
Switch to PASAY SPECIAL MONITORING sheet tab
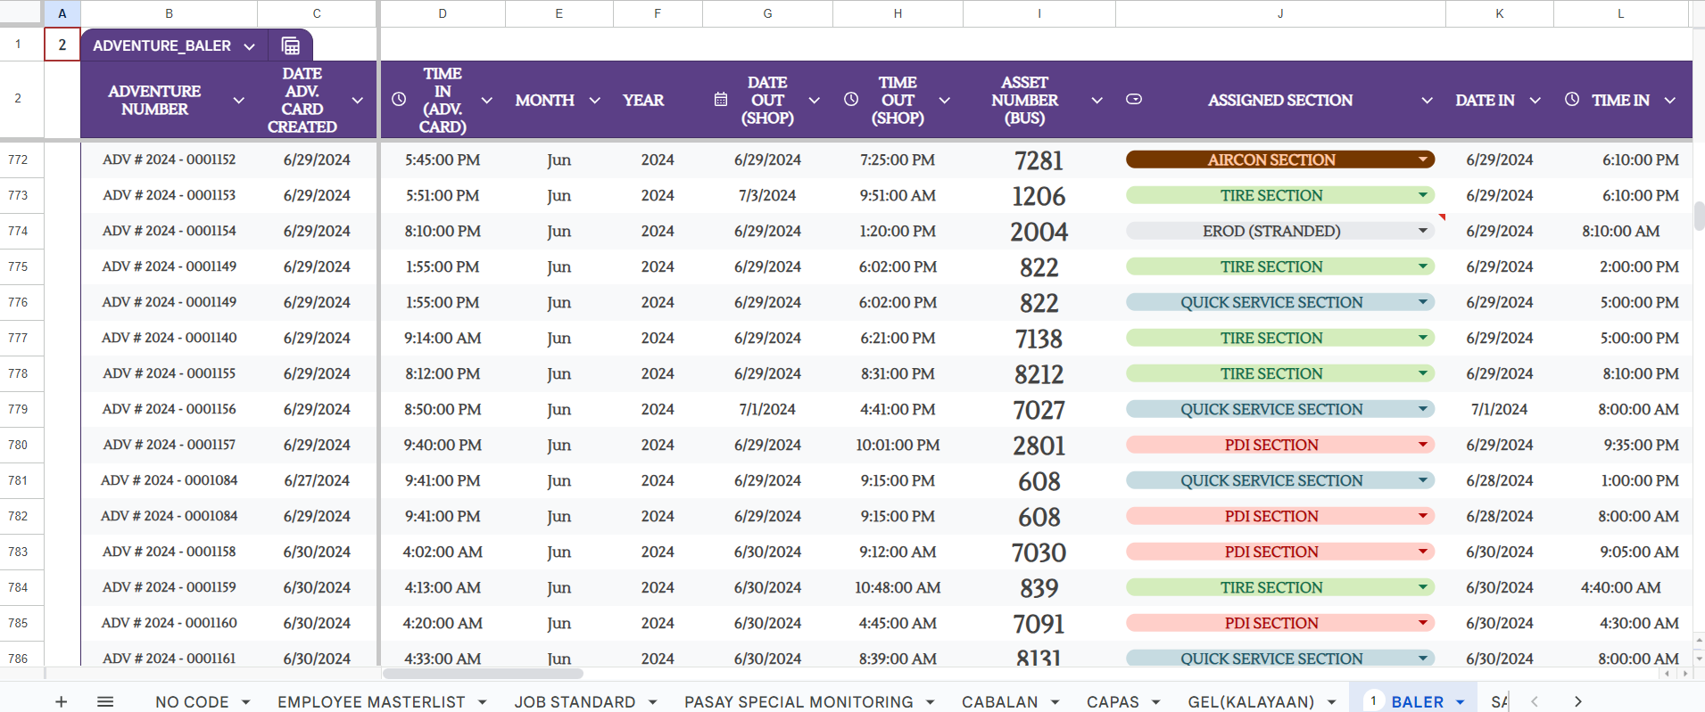click(x=799, y=702)
